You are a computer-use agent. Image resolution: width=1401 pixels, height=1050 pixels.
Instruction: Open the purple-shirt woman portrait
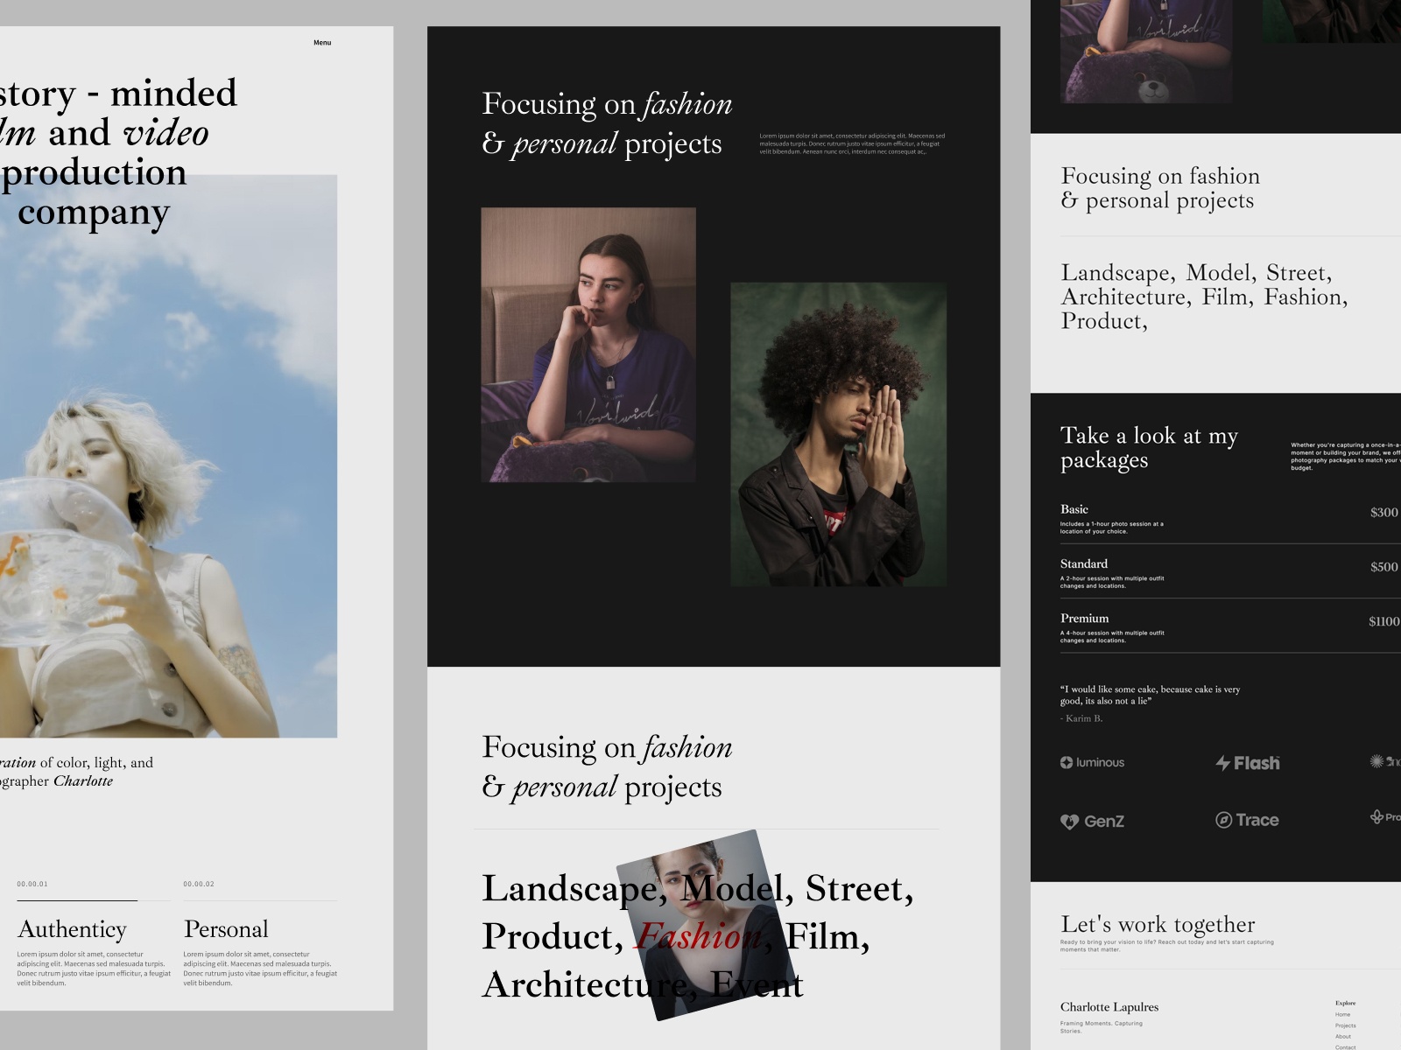[588, 344]
